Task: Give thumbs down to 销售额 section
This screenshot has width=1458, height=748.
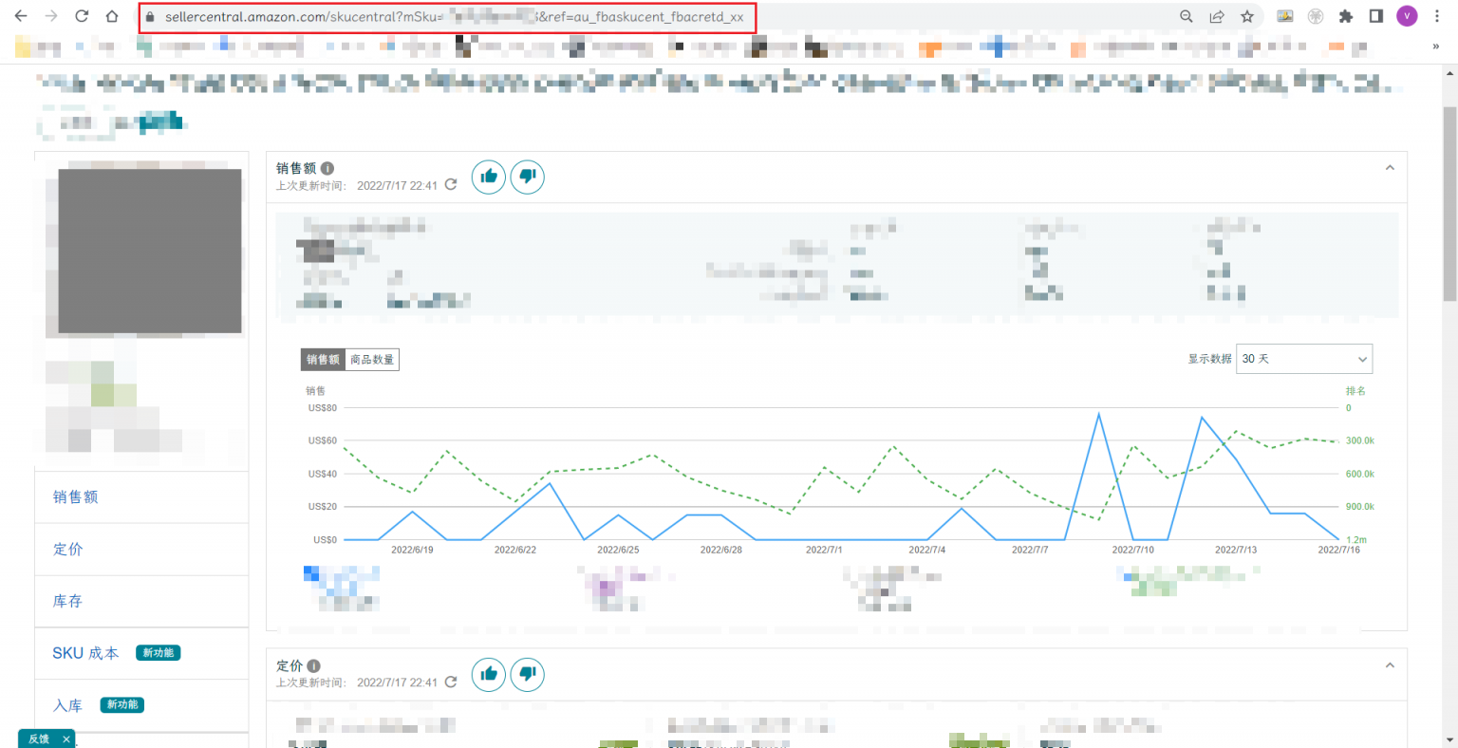Action: pyautogui.click(x=528, y=177)
